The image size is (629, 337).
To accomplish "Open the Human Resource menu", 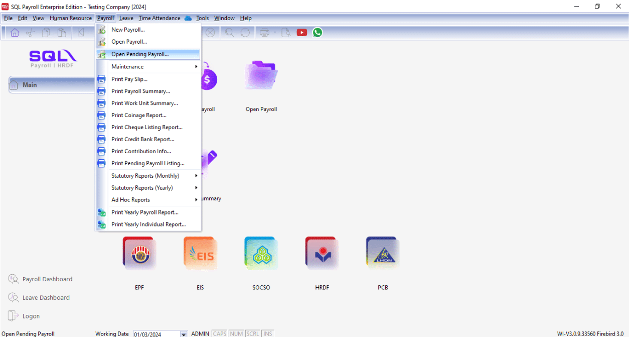I will pos(71,18).
